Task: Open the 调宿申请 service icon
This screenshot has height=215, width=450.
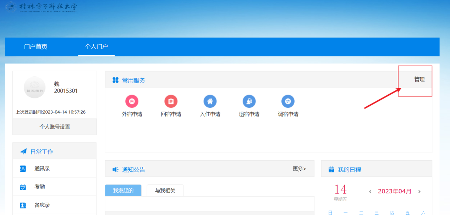Action: click(x=288, y=101)
